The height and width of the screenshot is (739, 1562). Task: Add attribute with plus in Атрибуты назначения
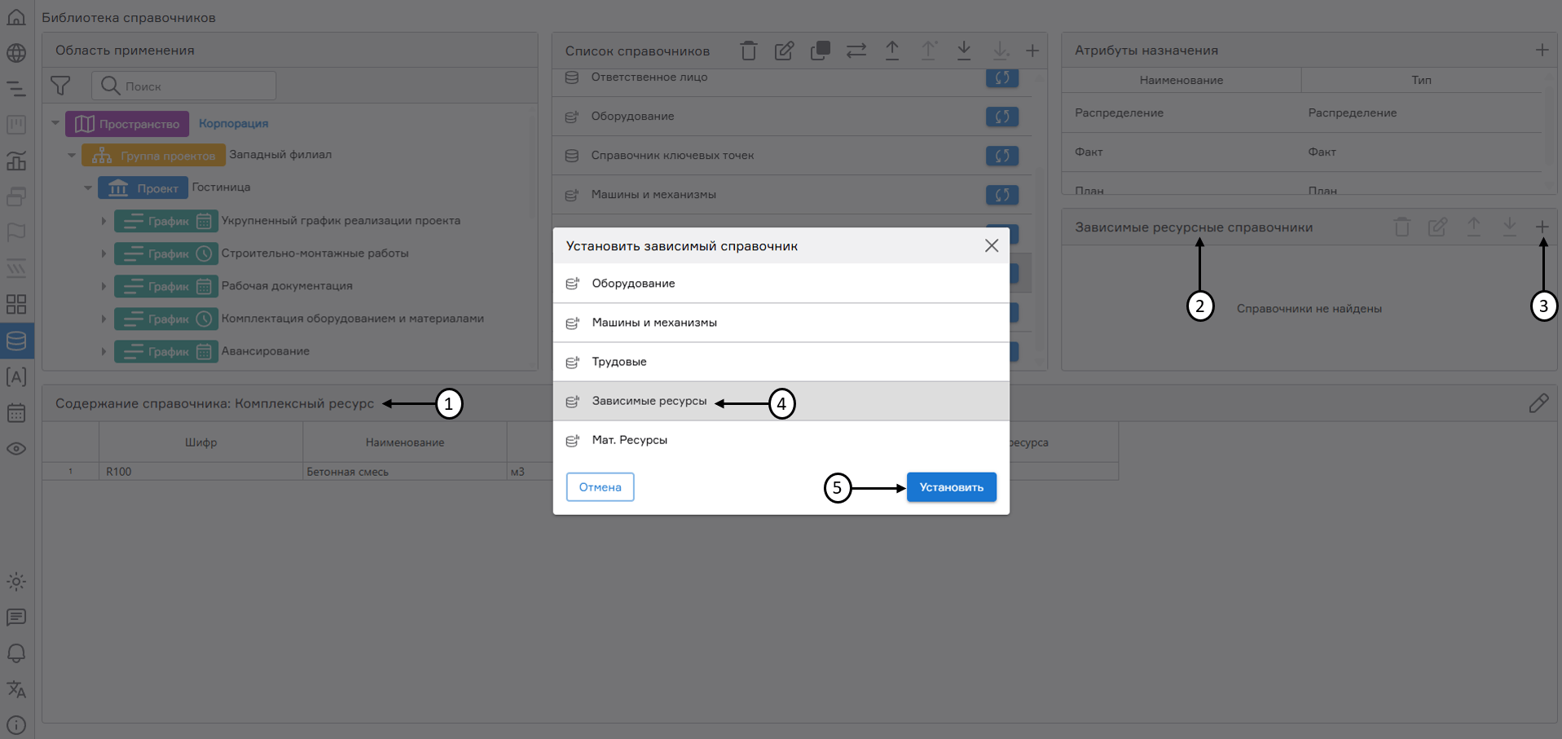pos(1542,51)
